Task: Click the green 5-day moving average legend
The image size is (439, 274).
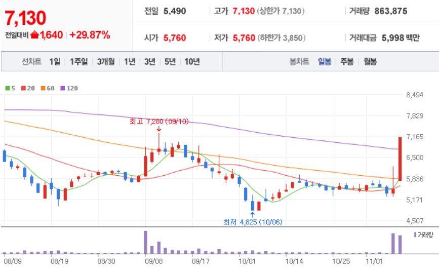Action: click(10, 88)
